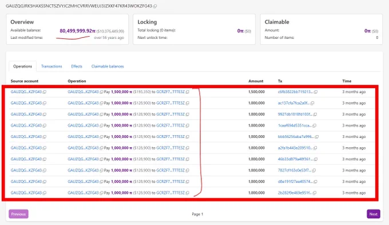Copy tx hash 9927db1818fd103f
The image size is (389, 225).
click(x=315, y=115)
